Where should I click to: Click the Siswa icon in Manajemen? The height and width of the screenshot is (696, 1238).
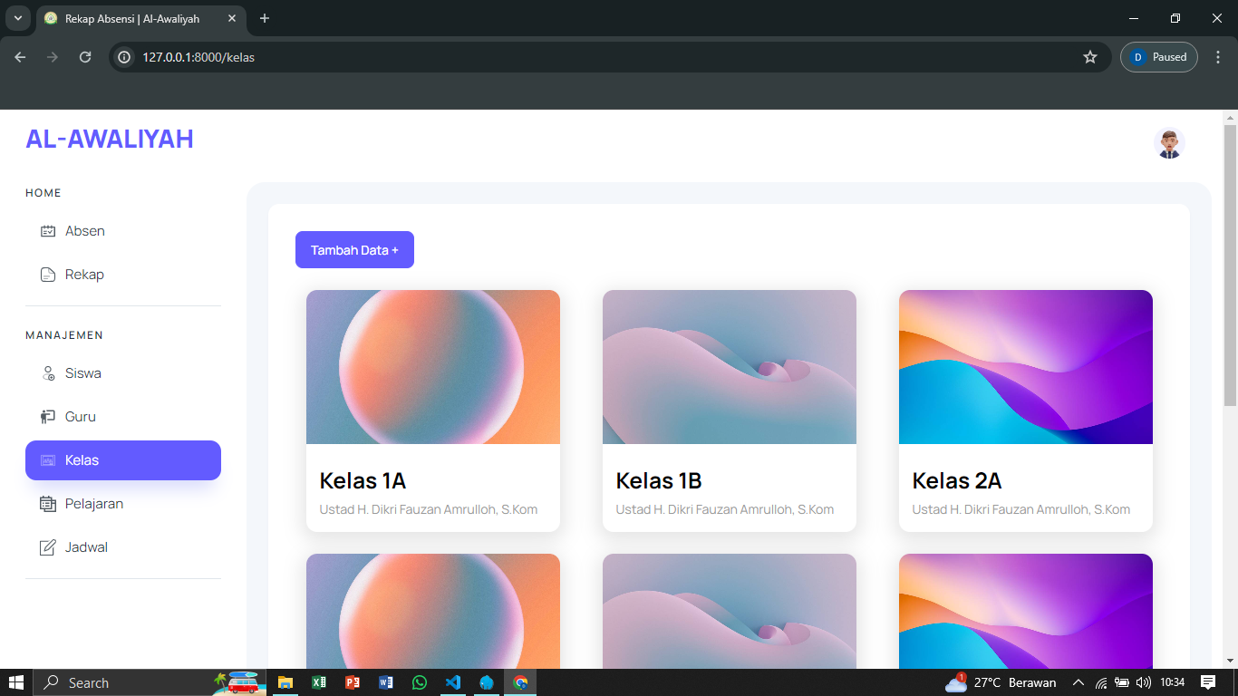48,373
